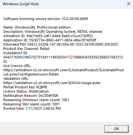Click the 'uct.asmx?configextension=Retail' line
This screenshot has width=133, height=135.
[31, 74]
